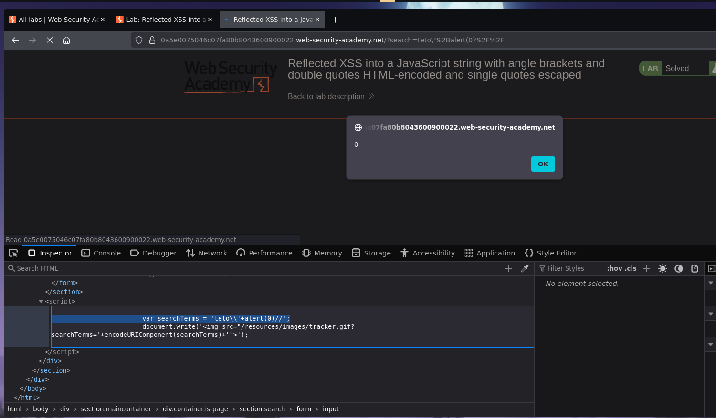Image resolution: width=716 pixels, height=418 pixels.
Task: Select body in the breadcrumb trail
Action: pos(41,409)
